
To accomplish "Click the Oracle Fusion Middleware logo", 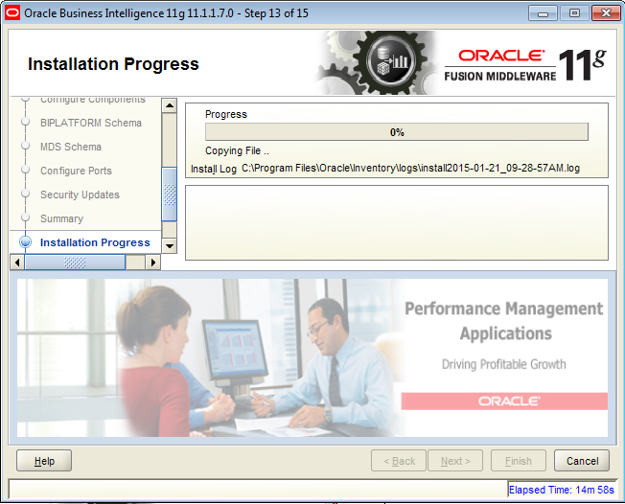I will click(x=525, y=65).
